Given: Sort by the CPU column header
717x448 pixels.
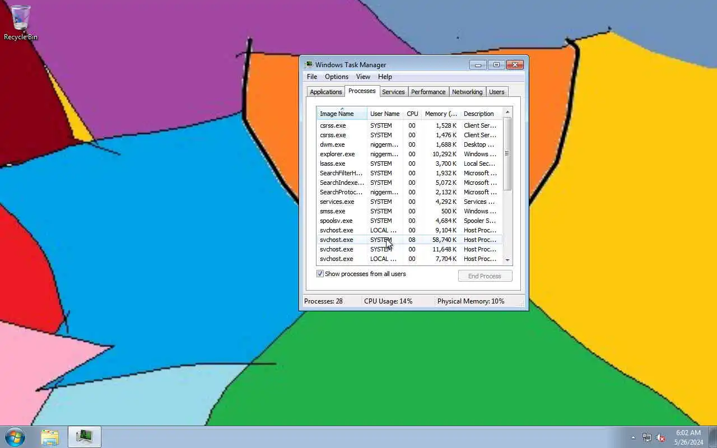Looking at the screenshot, I should pyautogui.click(x=412, y=114).
